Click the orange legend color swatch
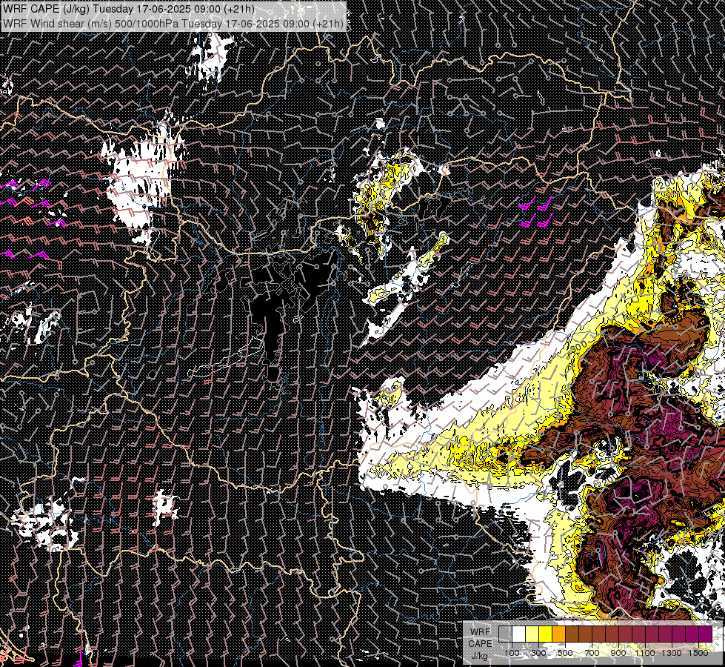The image size is (725, 667). click(558, 634)
